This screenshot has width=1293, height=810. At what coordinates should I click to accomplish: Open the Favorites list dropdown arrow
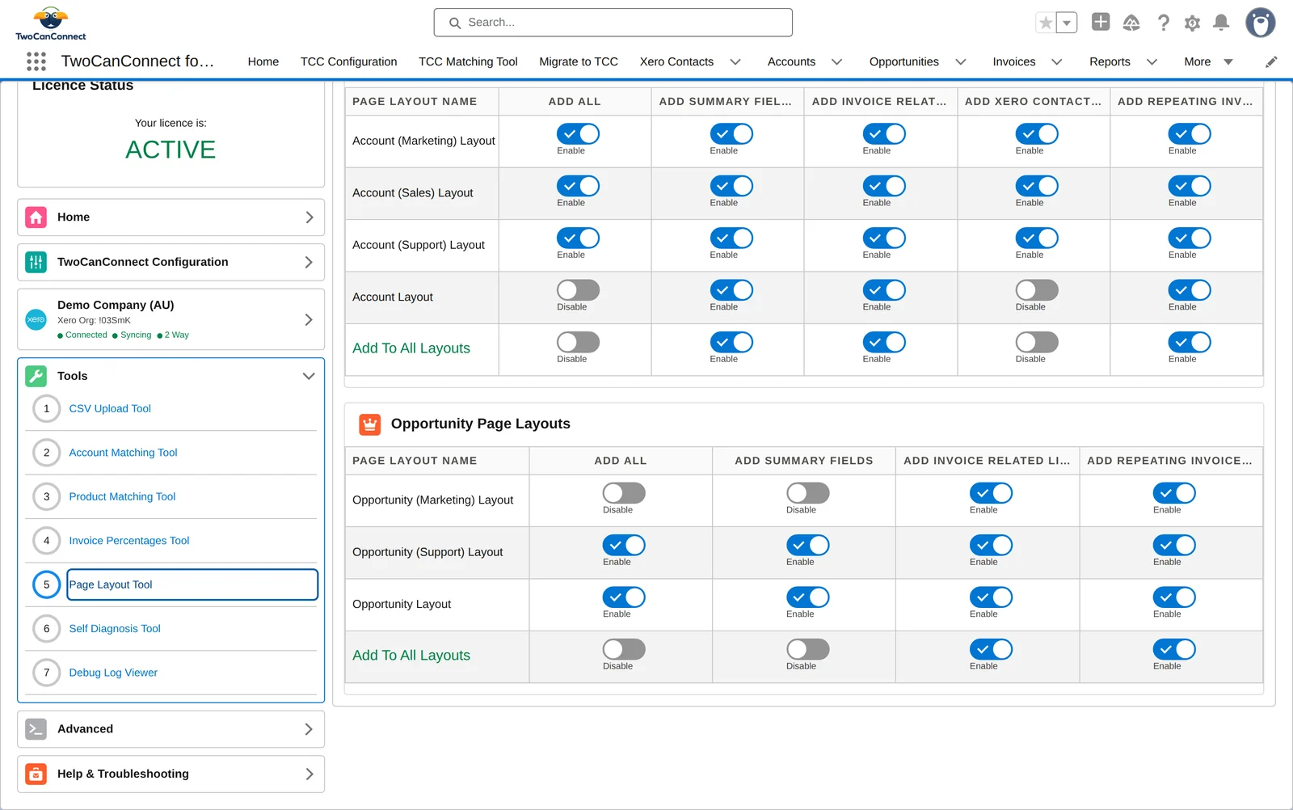[1067, 23]
